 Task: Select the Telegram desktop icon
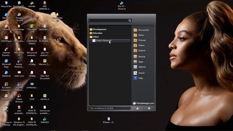[x=6, y=16]
